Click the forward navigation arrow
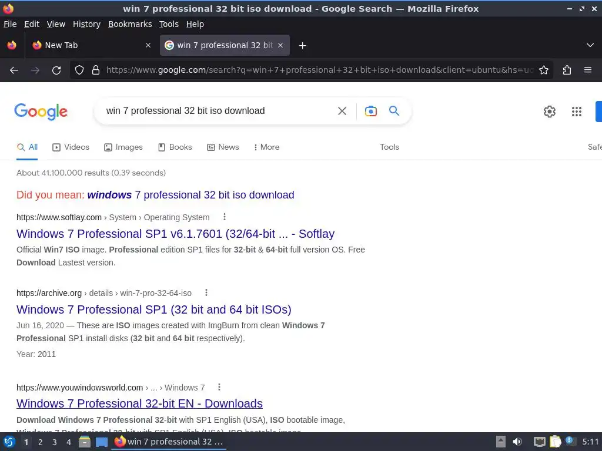Viewport: 602px width, 451px height. tap(35, 70)
